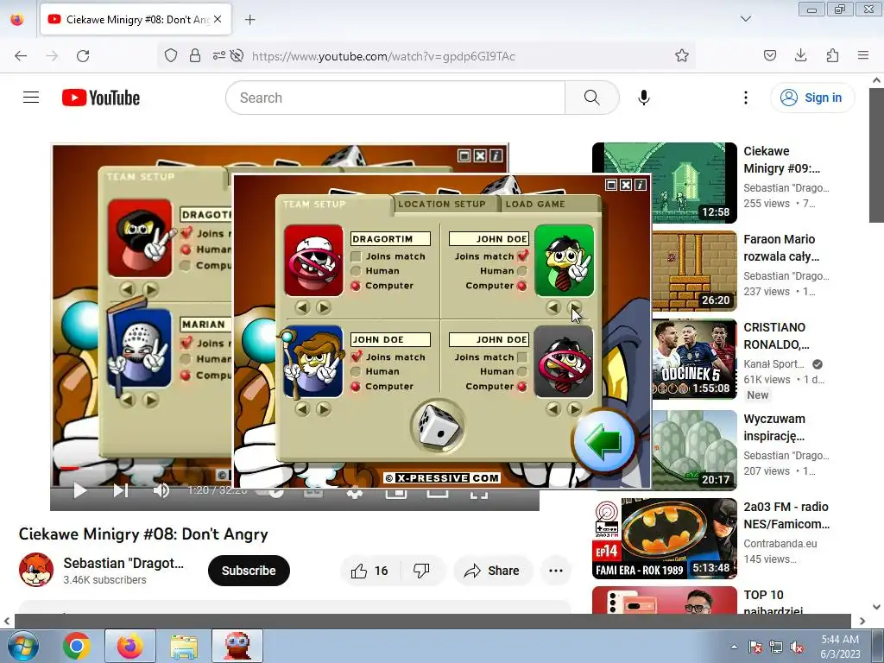The image size is (884, 663).
Task: Click the green back arrow in game
Action: [x=603, y=443]
